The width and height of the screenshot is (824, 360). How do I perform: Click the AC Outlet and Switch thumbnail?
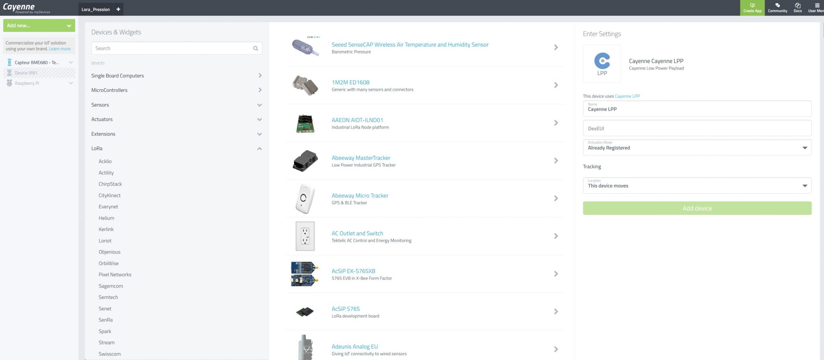[x=305, y=236]
